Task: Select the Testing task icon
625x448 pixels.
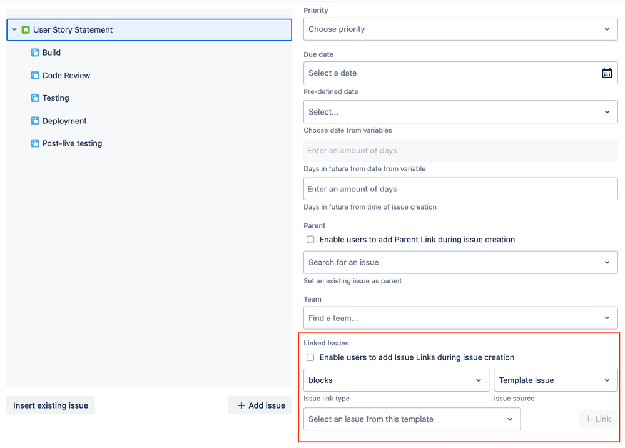Action: tap(34, 98)
